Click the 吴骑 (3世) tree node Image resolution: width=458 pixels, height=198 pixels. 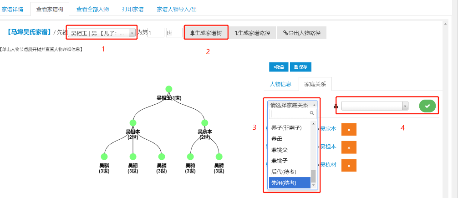(x=190, y=157)
